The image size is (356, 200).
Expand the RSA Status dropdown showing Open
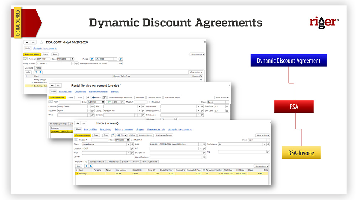point(227,102)
